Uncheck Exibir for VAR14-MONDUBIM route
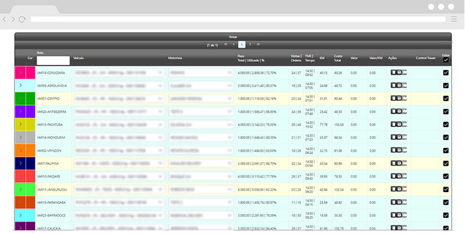 pyautogui.click(x=446, y=137)
